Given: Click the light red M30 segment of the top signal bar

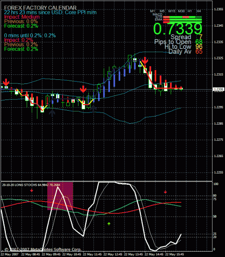Looking at the screenshot, I should [x=186, y=17].
